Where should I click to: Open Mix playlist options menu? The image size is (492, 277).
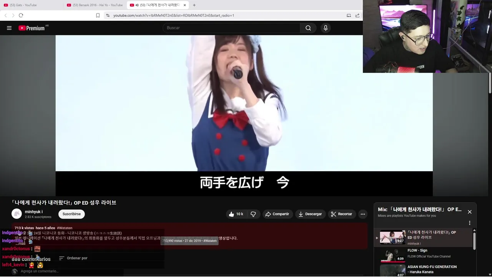[469, 223]
